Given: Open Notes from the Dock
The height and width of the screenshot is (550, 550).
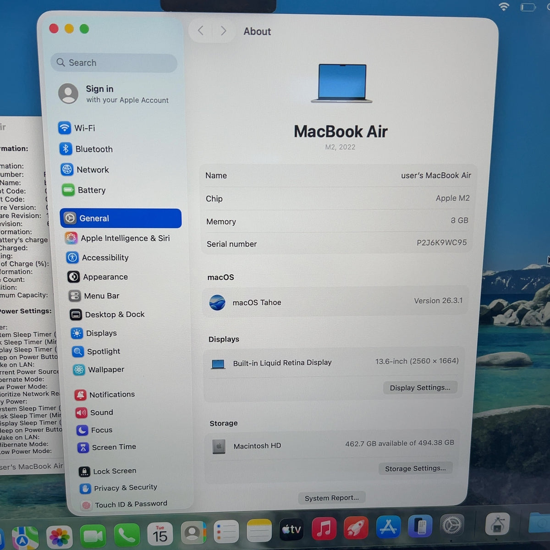Looking at the screenshot, I should coord(259,531).
